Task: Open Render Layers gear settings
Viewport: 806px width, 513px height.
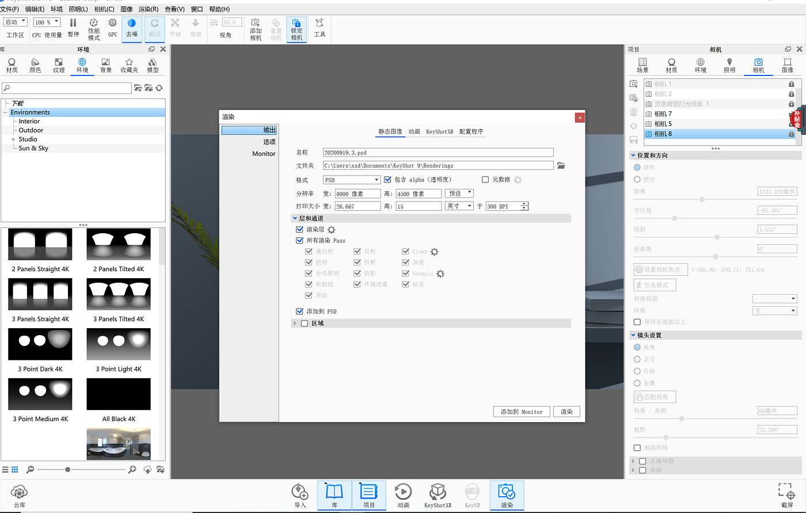Action: [x=332, y=230]
